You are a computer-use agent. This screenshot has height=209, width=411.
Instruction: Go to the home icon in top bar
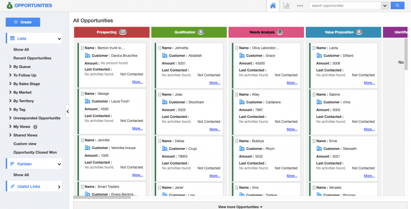tap(273, 6)
